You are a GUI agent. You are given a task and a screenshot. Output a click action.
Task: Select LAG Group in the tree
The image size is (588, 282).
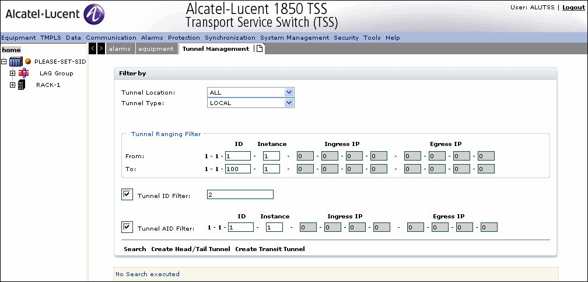[56, 73]
